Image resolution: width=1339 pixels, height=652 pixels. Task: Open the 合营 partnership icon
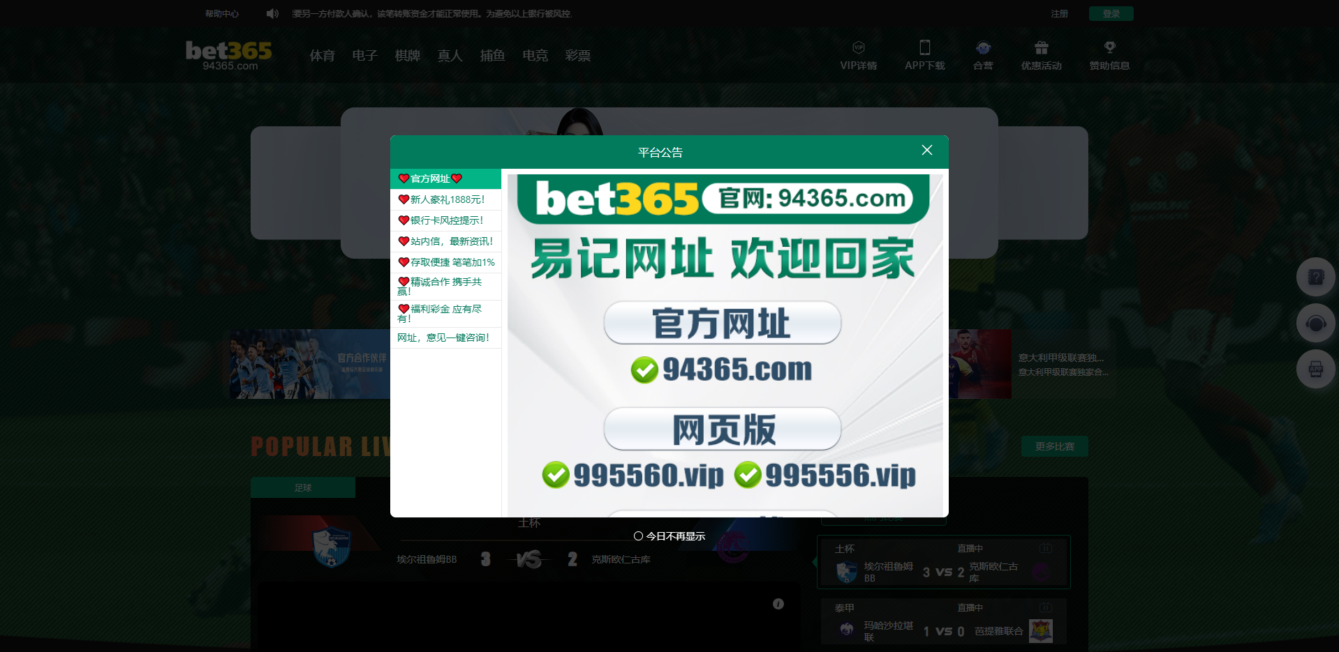tap(983, 47)
